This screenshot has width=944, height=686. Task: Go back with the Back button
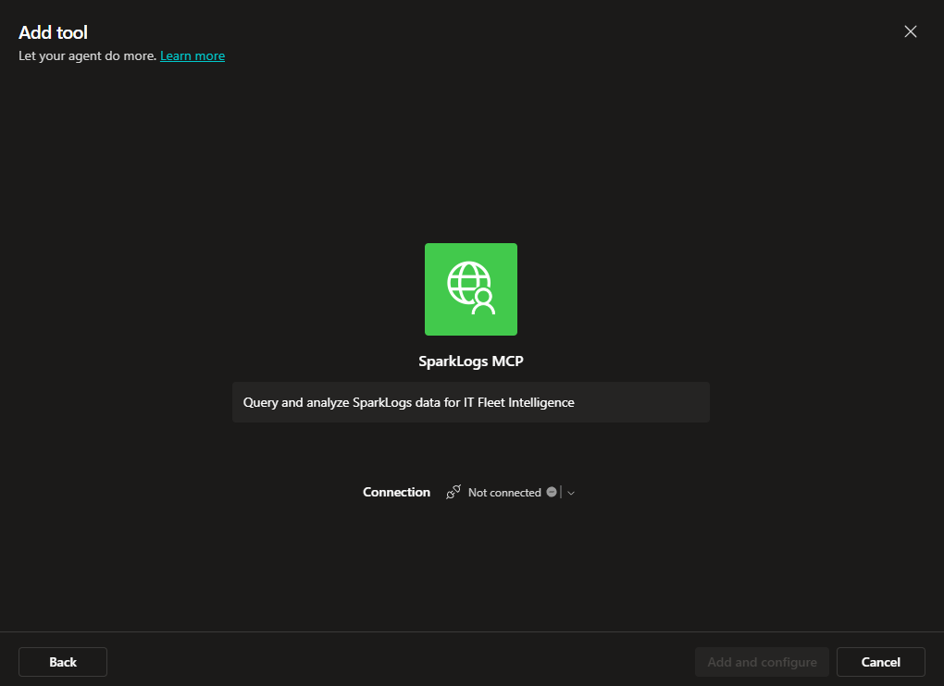63,662
